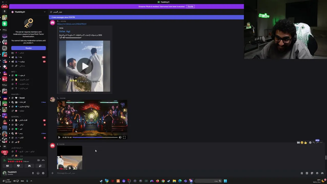Toggle noise suppression in voice panel
Image resolution: width=327 pixels, height=184 pixels.
(x=39, y=160)
